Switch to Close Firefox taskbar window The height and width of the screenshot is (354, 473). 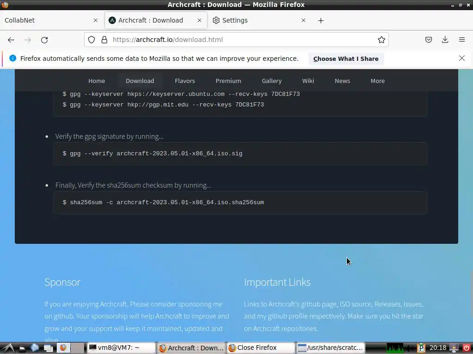pos(261,348)
